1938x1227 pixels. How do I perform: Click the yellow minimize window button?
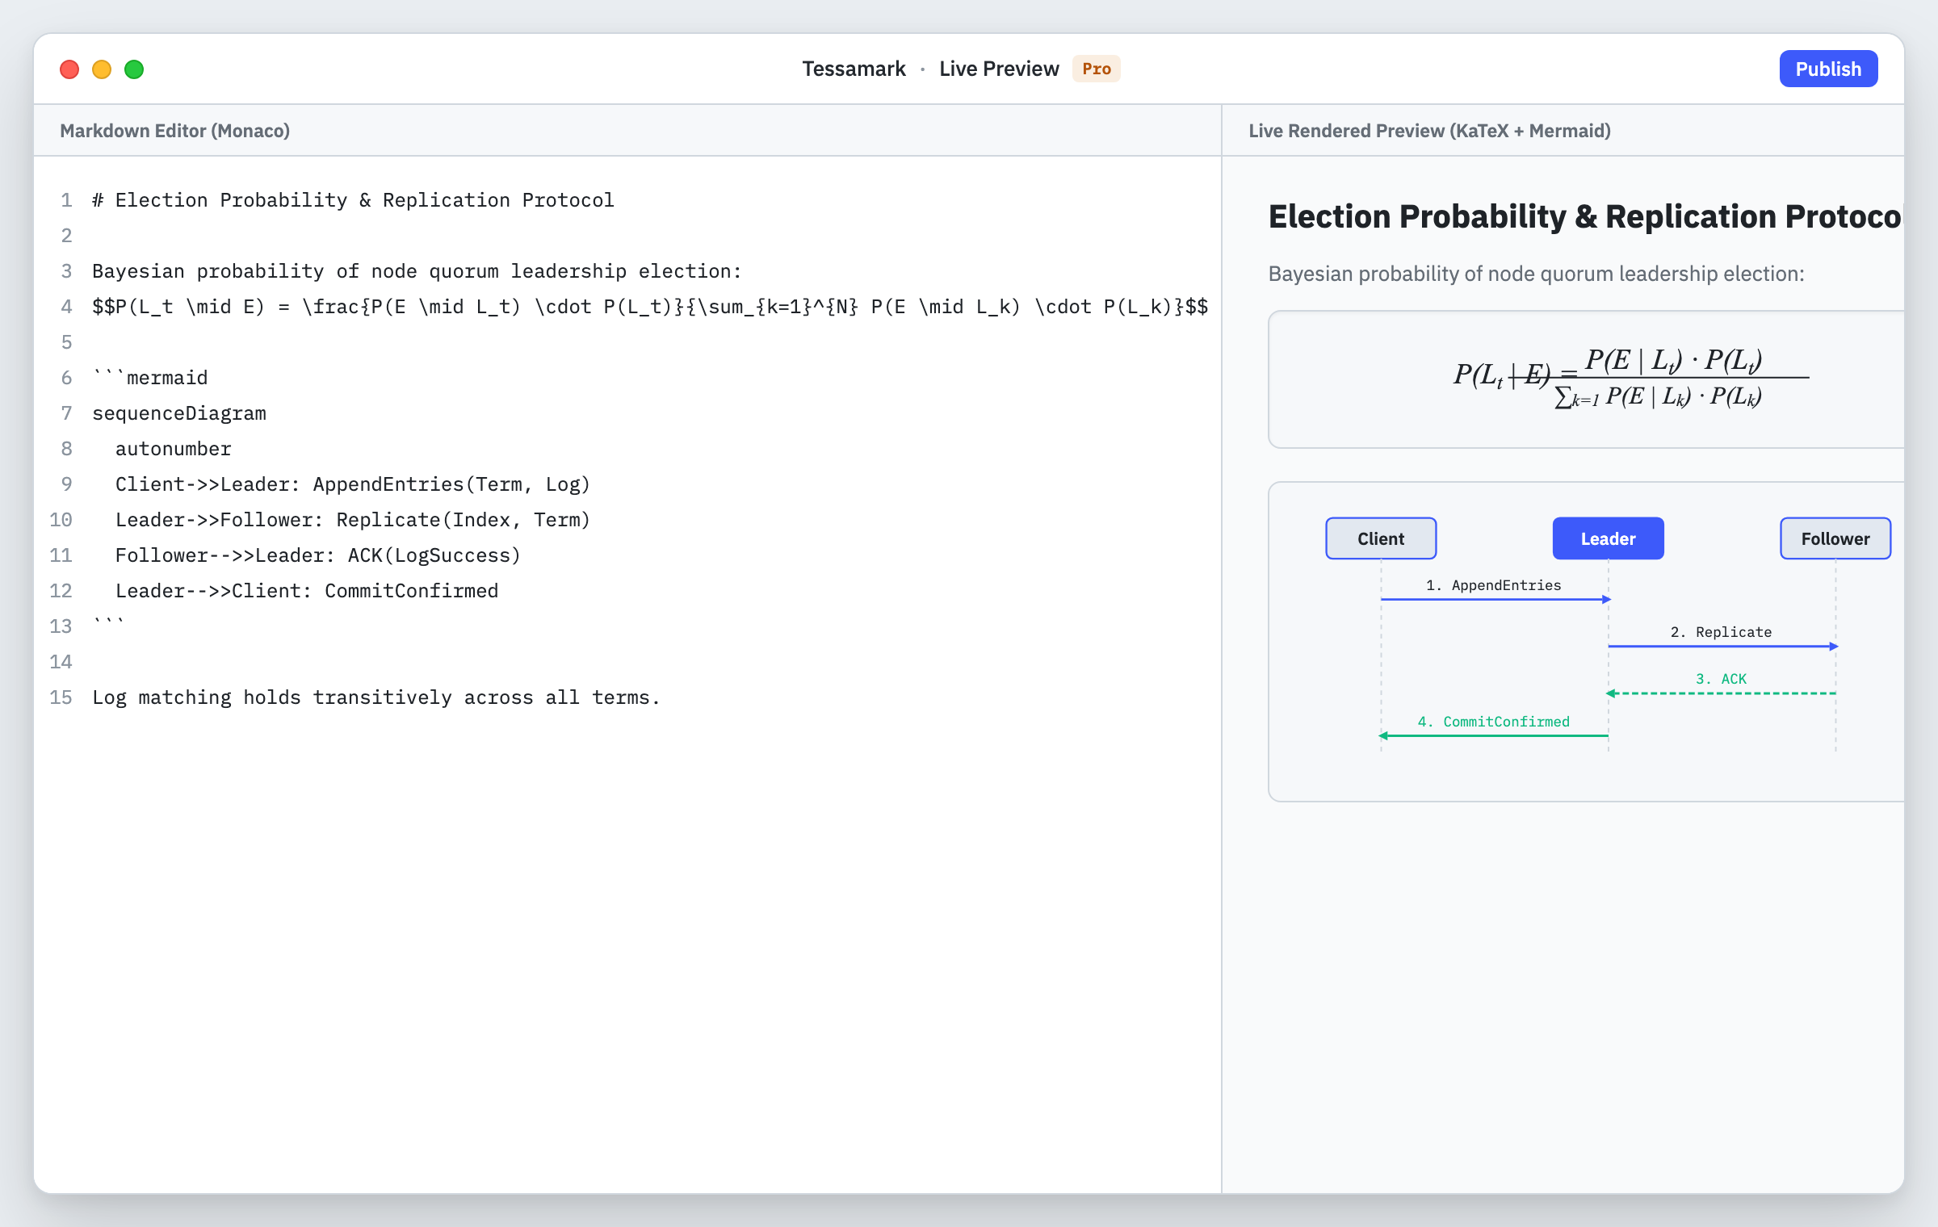coord(102,69)
